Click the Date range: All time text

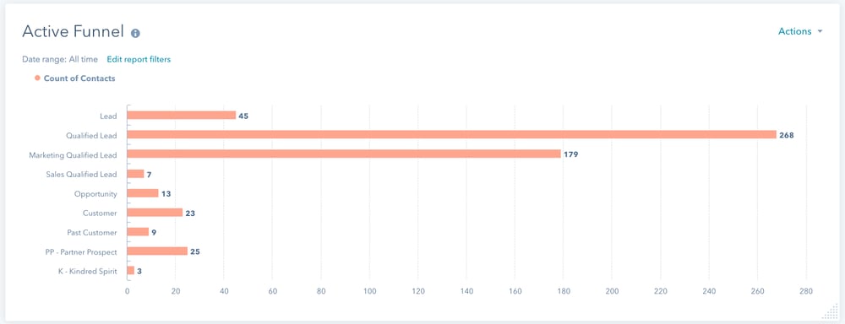[x=60, y=59]
